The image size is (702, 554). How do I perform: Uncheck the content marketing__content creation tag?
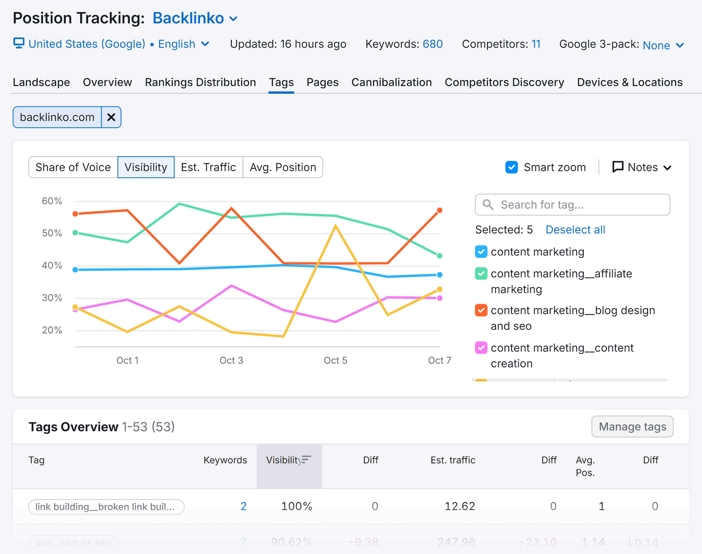tap(481, 348)
